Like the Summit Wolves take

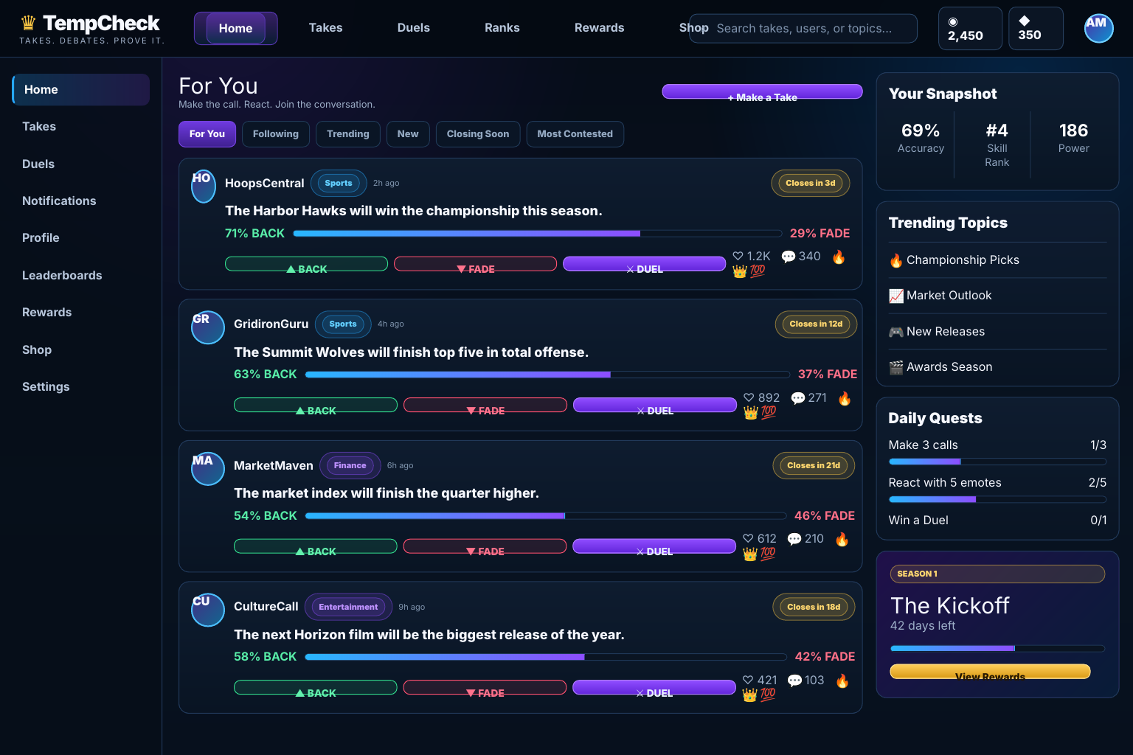click(x=761, y=398)
